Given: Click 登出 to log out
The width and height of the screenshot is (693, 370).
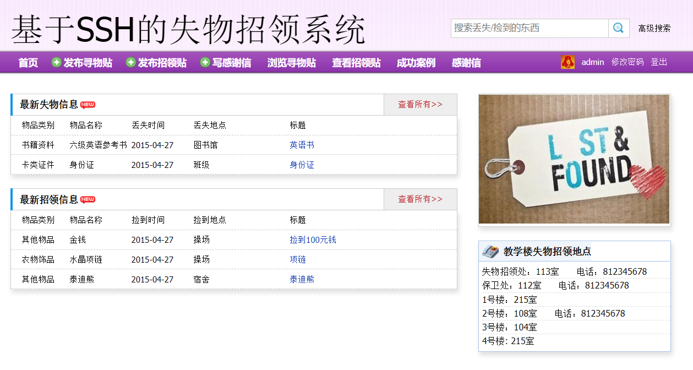Looking at the screenshot, I should [659, 62].
